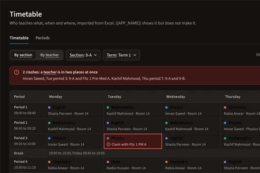Open the clashing Tuesday Physics cell
The height and width of the screenshot is (173, 260).
click(133, 141)
